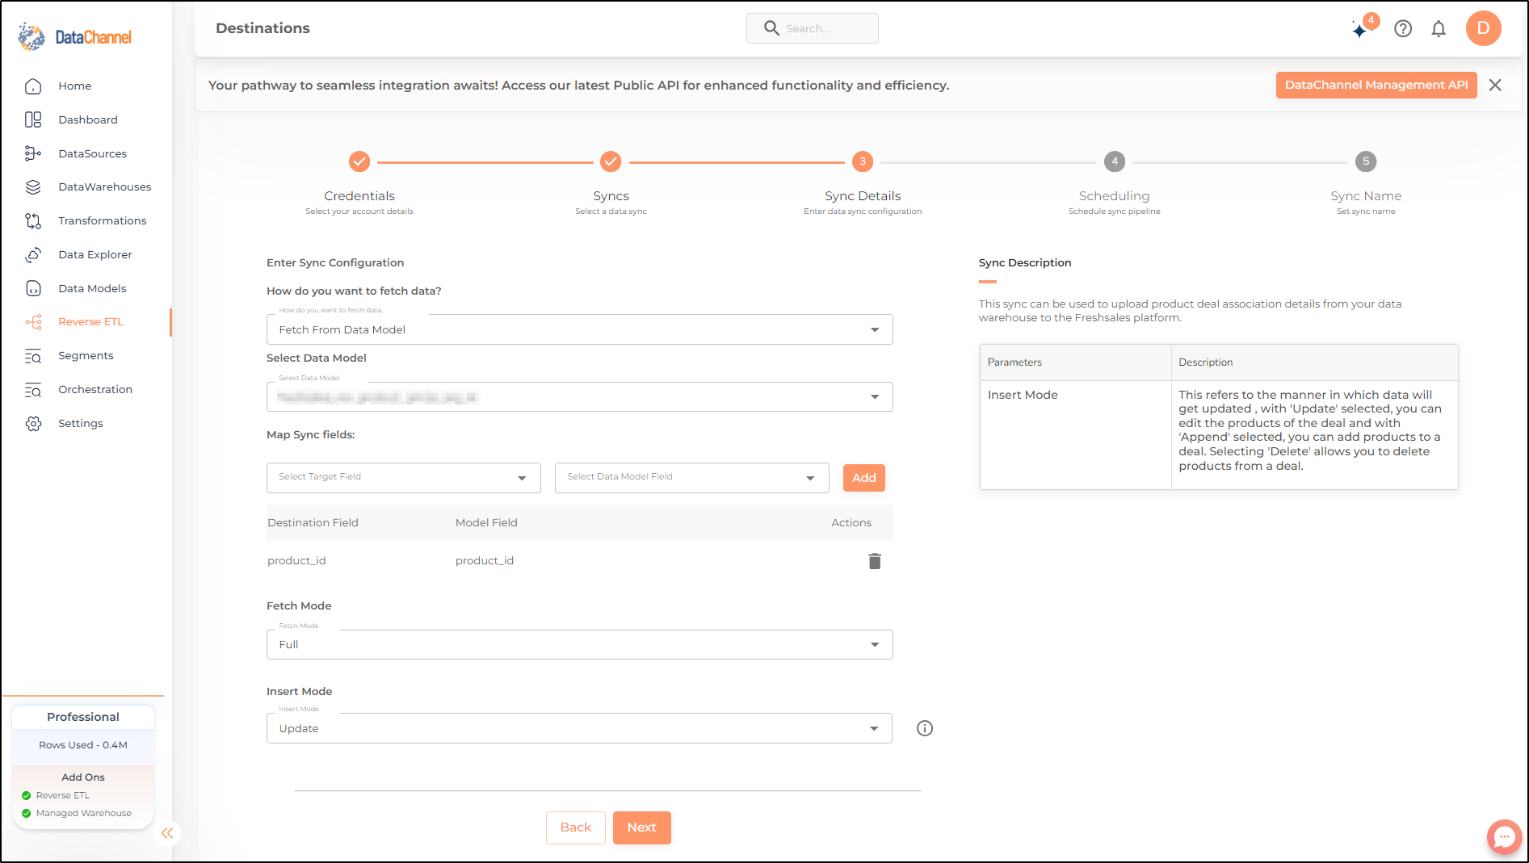
Task: Click step 5 Sync Name circle
Action: (1366, 161)
